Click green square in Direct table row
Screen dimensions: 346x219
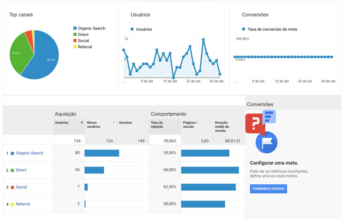(x=12, y=170)
